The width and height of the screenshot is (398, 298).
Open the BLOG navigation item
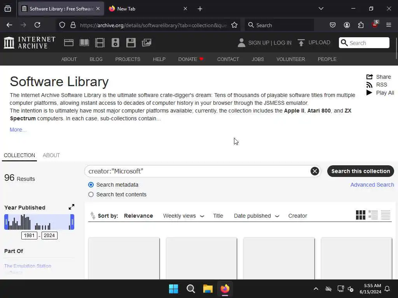[96, 59]
